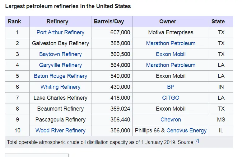Open the Garyville Refinery article link
242x157 pixels.
click(60, 65)
